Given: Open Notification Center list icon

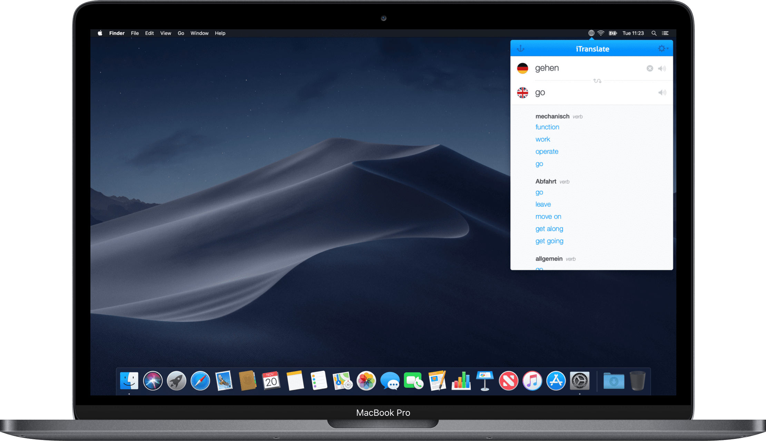Looking at the screenshot, I should [665, 33].
